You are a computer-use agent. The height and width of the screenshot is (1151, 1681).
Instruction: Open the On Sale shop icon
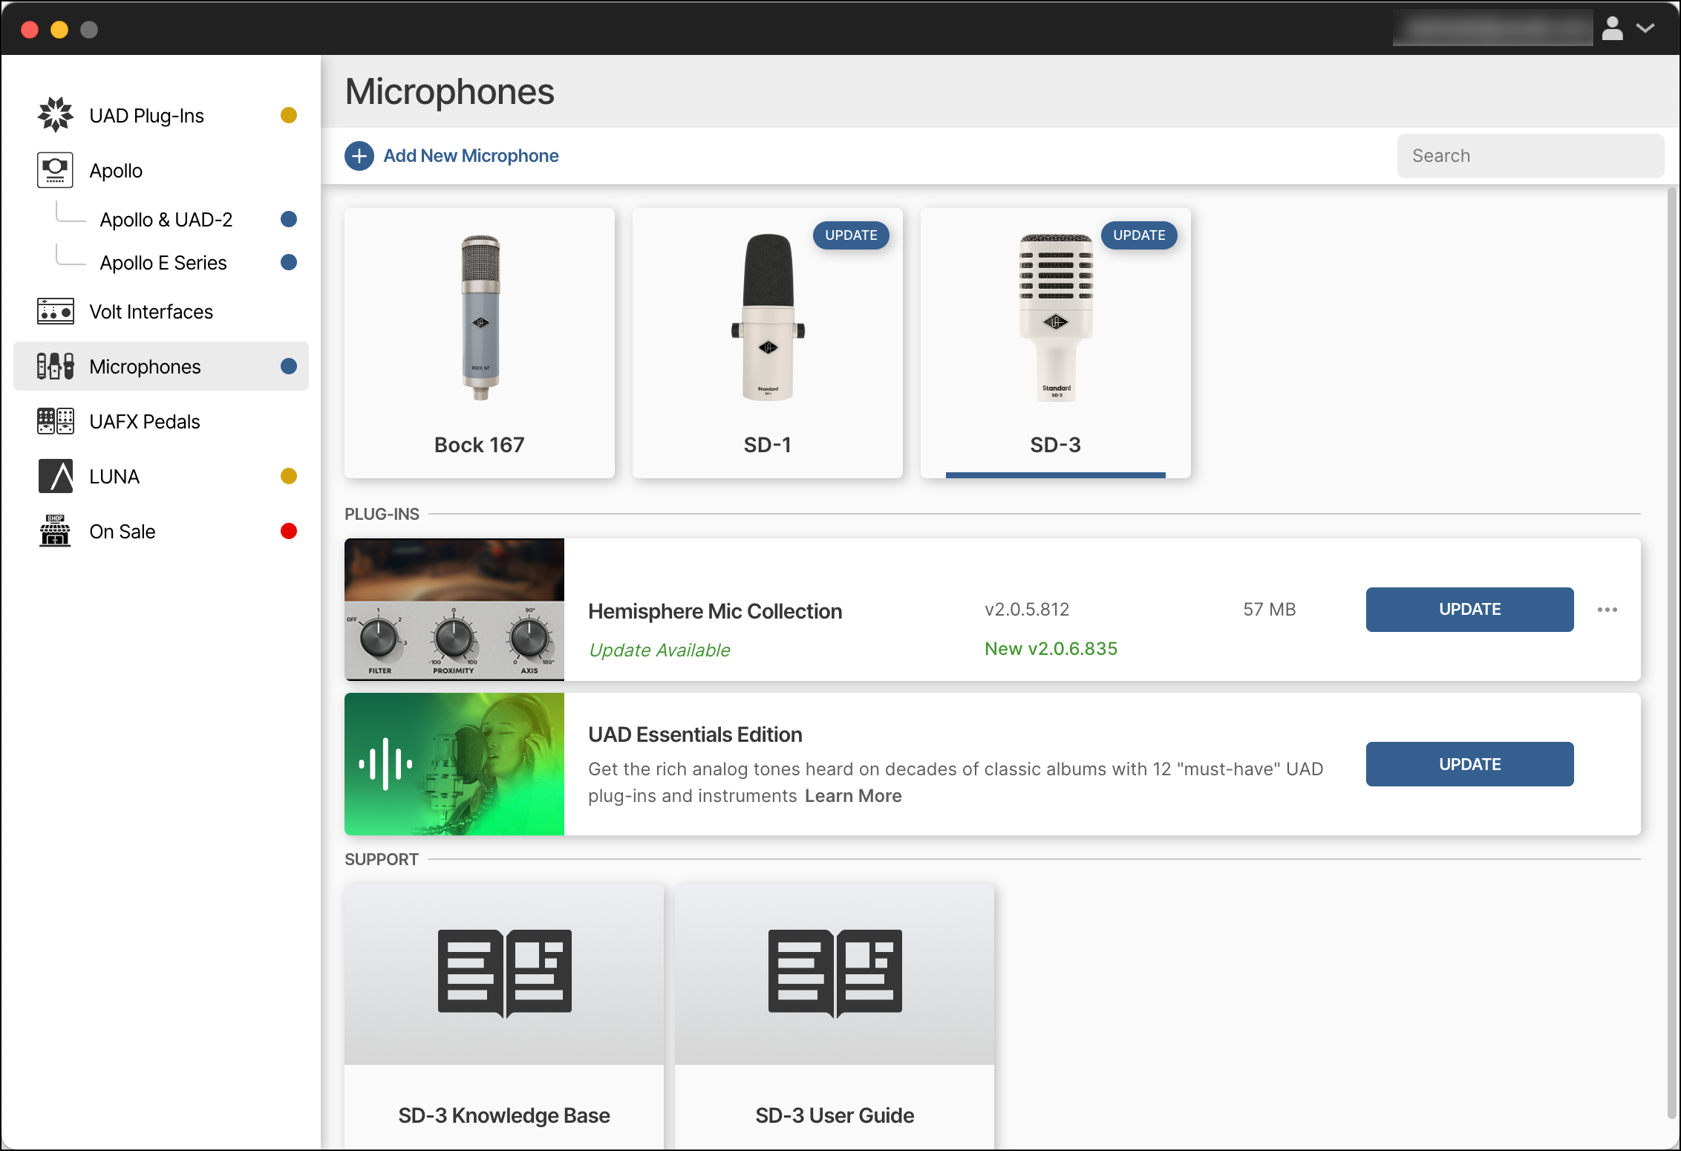coord(54,531)
